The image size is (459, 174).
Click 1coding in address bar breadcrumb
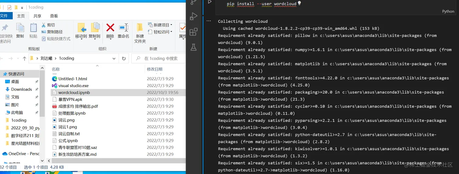[x=66, y=58]
